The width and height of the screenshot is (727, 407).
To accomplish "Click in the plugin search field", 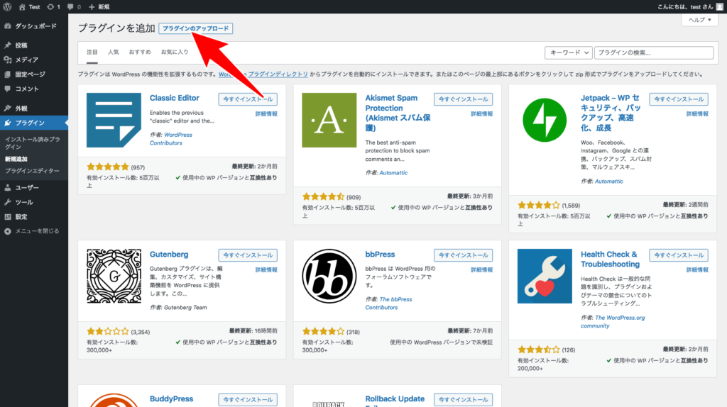I will coord(653,52).
